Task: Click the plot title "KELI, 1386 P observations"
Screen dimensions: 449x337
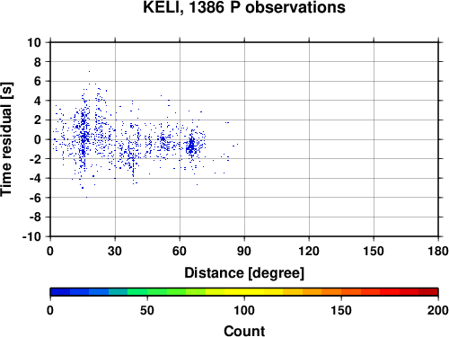Action: pos(244,7)
